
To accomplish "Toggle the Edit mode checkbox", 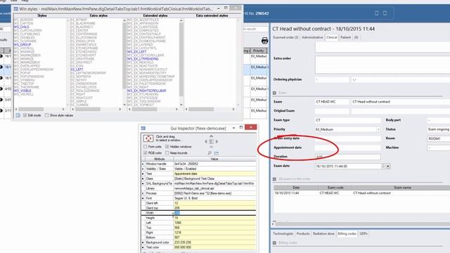I will [x=25, y=115].
